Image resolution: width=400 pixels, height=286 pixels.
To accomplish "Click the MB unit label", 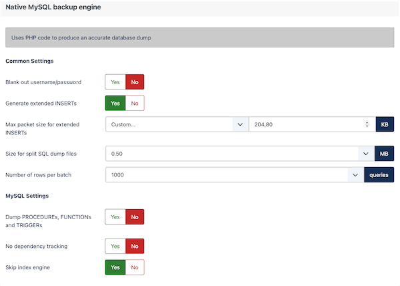I will coord(384,154).
